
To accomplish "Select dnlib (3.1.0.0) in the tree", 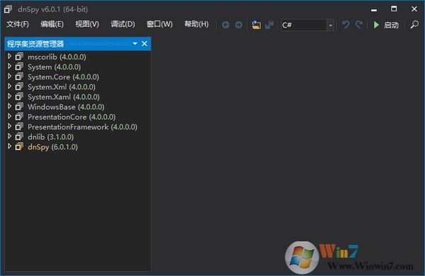I will point(51,137).
